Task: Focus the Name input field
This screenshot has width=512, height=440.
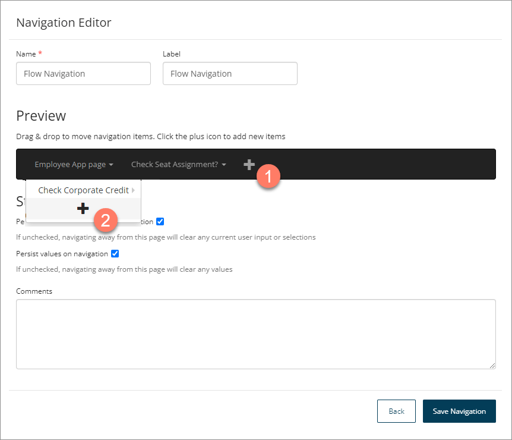Action: pyautogui.click(x=83, y=73)
